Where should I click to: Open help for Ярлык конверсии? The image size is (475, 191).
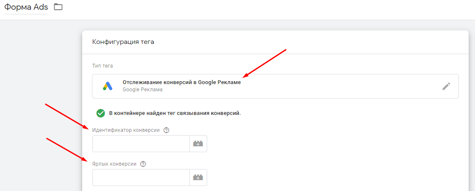(143, 164)
